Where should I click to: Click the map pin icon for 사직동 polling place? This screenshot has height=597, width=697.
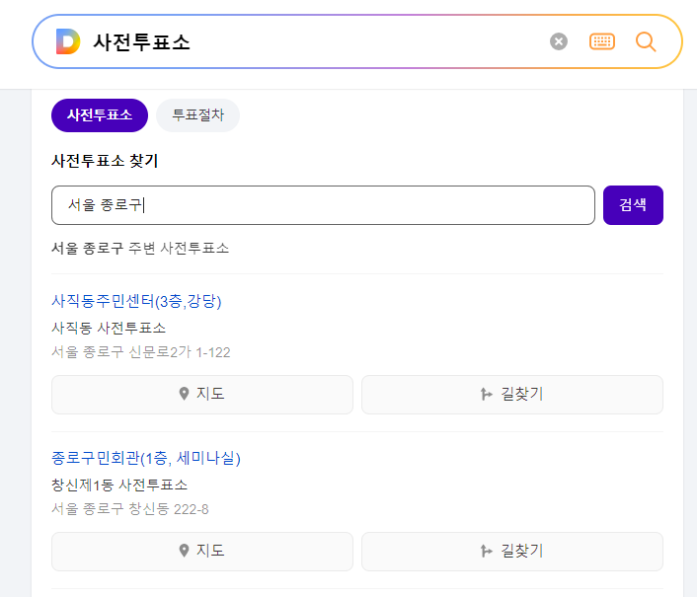coord(184,394)
